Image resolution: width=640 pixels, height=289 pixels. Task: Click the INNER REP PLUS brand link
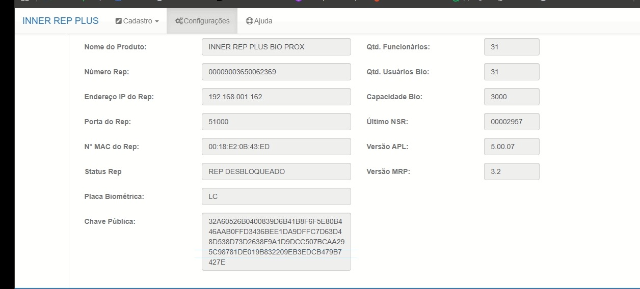tap(61, 21)
